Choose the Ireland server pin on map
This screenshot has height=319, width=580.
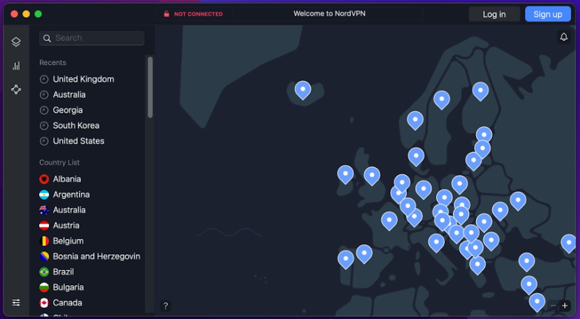pos(345,174)
